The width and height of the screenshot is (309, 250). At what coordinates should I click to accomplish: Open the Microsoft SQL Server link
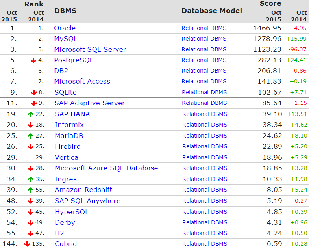coord(90,49)
